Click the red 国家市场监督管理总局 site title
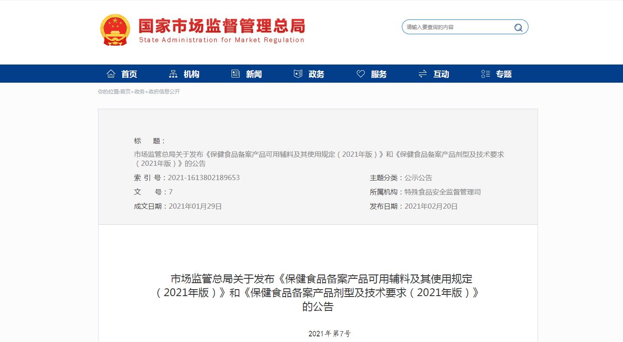The image size is (623, 342). [x=221, y=26]
